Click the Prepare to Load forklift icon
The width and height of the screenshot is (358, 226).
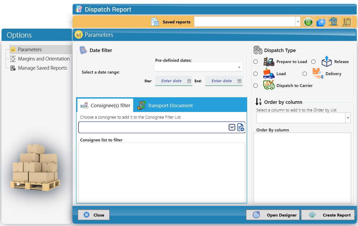pos(269,62)
